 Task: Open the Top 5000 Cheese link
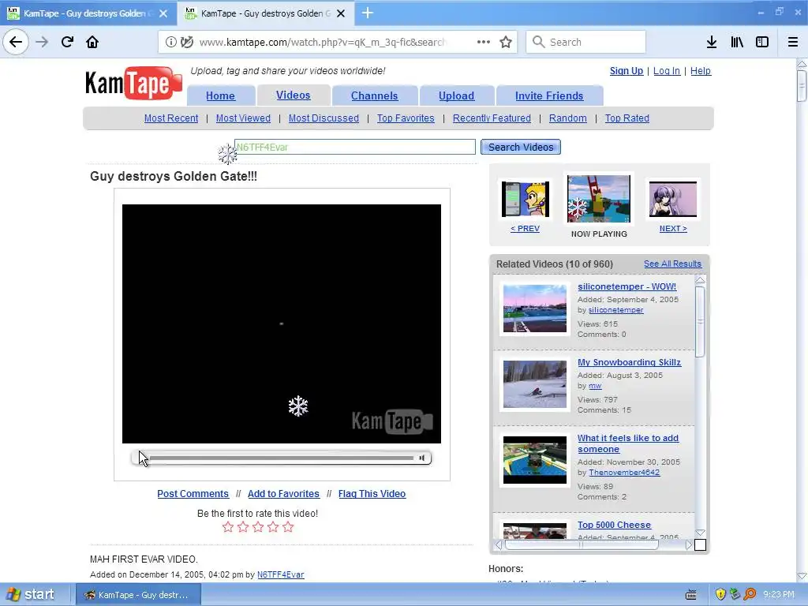point(614,525)
